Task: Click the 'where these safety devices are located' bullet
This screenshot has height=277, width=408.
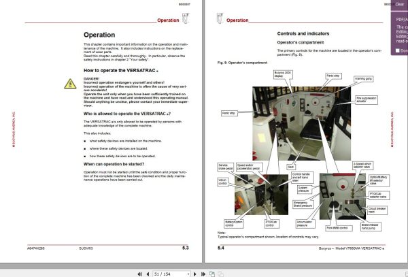Action: click(118, 148)
